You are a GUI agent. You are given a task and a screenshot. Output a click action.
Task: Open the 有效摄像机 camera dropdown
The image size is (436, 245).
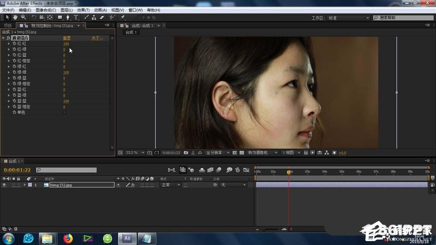(x=262, y=153)
